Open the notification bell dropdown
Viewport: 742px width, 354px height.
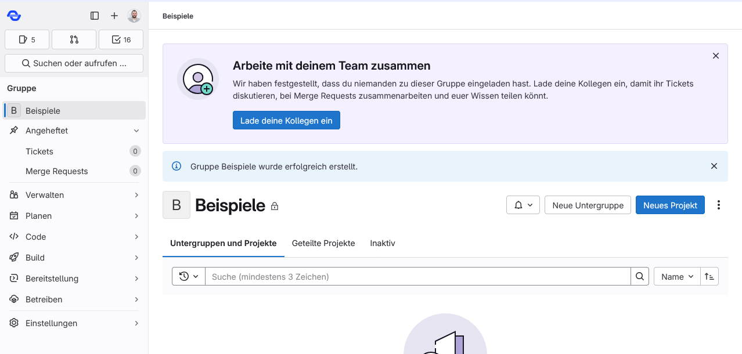[523, 205]
